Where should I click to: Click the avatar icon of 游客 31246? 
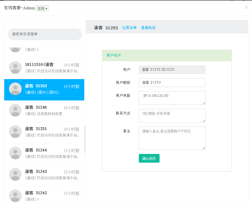click(15, 110)
